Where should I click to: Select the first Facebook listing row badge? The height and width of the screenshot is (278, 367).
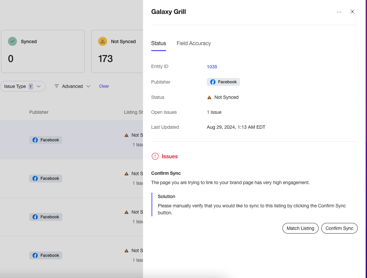(46, 140)
